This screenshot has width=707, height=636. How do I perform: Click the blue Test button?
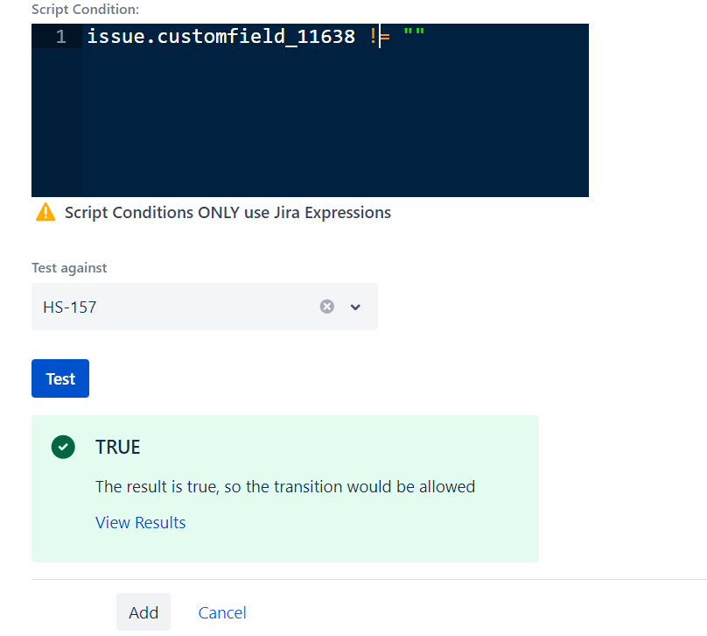point(60,378)
